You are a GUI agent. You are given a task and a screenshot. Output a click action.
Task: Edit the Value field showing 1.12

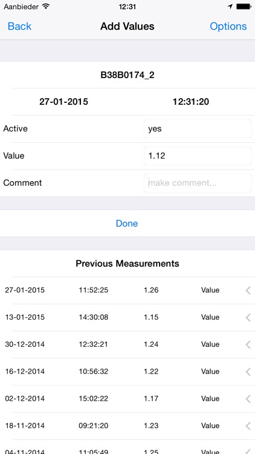(x=198, y=156)
